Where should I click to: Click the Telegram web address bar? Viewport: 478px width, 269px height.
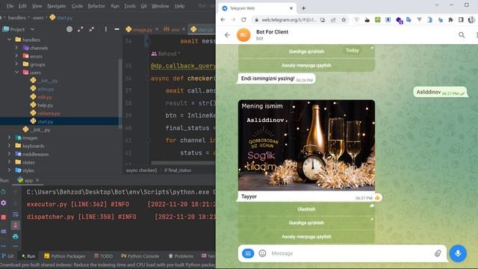point(289,20)
